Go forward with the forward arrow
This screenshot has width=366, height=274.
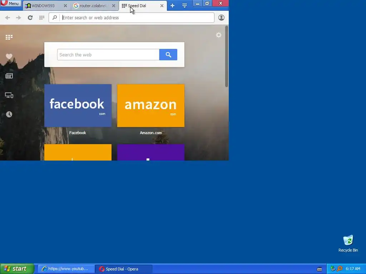pos(19,18)
